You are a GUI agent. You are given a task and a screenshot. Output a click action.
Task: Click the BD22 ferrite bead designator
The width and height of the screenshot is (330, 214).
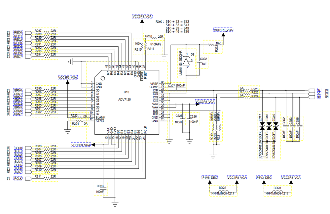tap(222, 188)
